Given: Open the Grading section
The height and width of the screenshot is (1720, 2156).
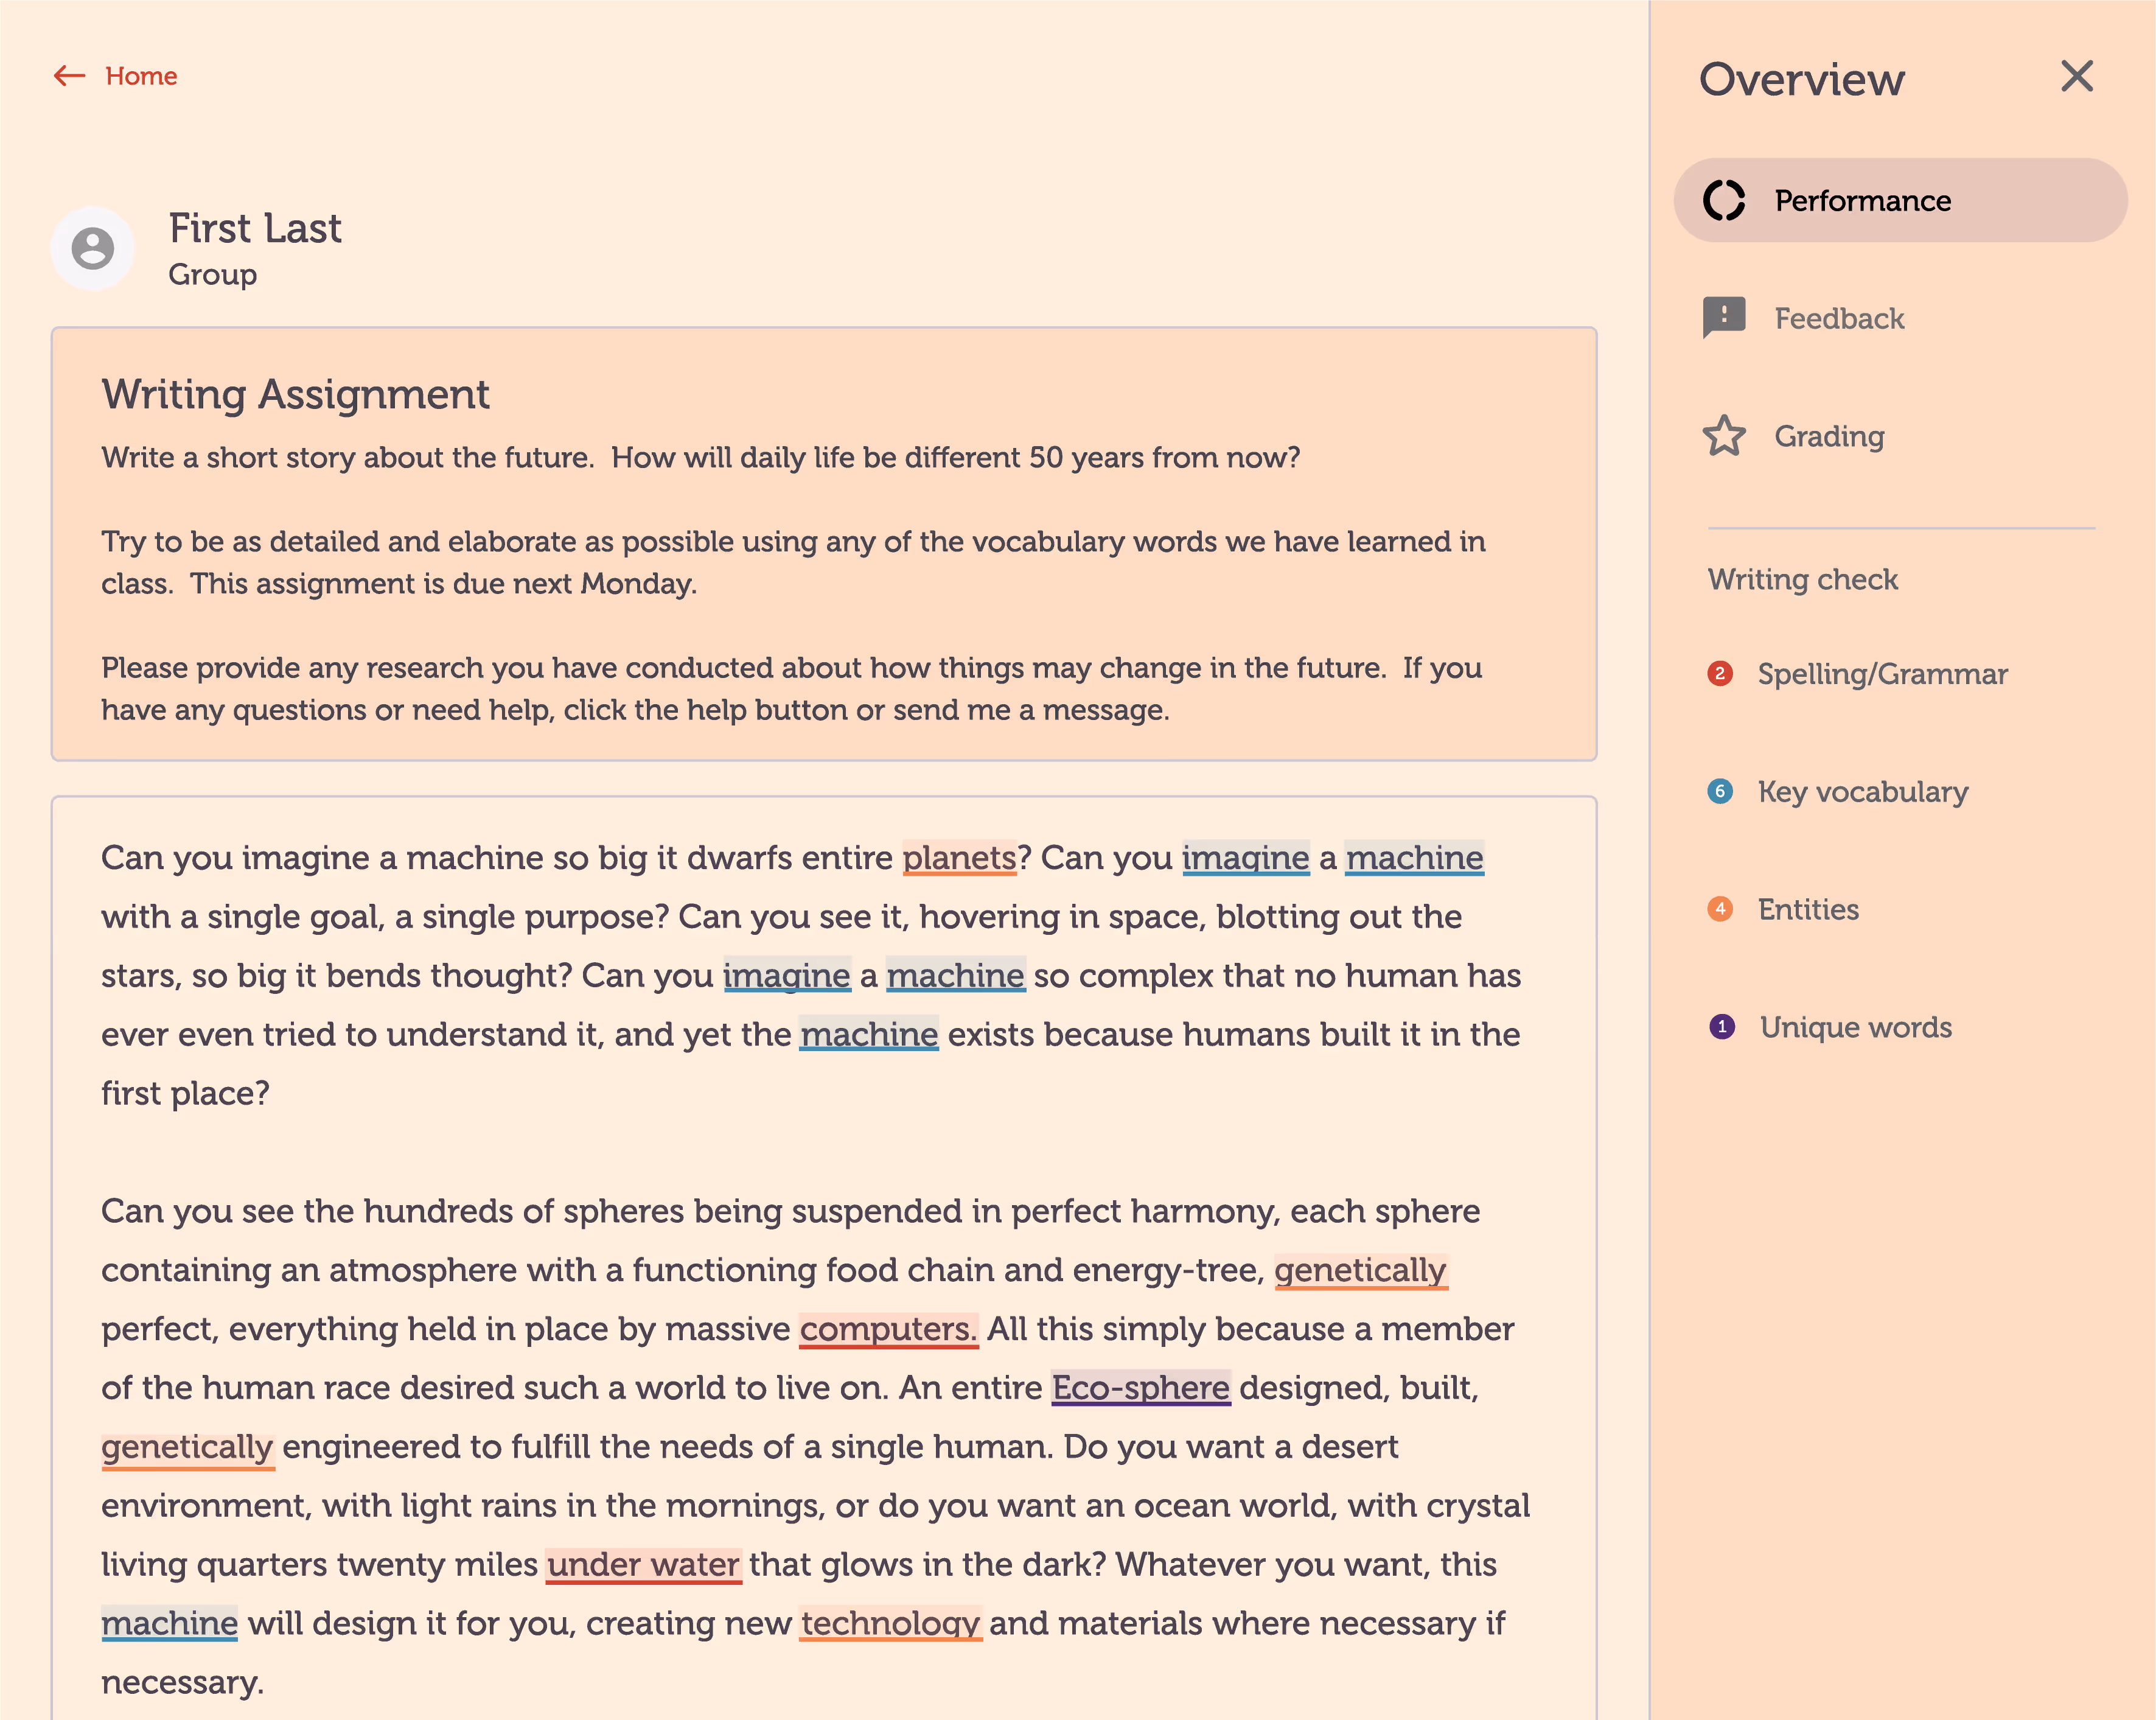Looking at the screenshot, I should coord(1829,436).
